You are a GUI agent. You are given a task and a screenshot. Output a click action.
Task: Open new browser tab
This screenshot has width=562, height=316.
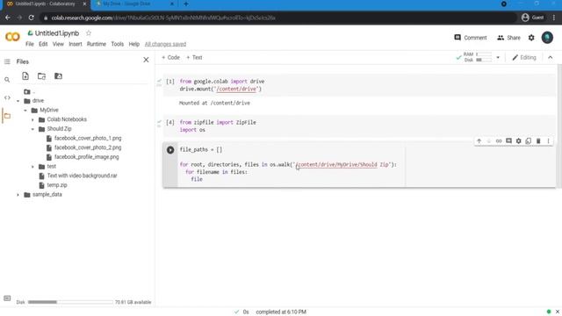pos(186,4)
